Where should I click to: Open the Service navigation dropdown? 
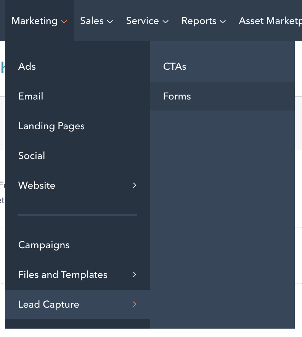[147, 21]
